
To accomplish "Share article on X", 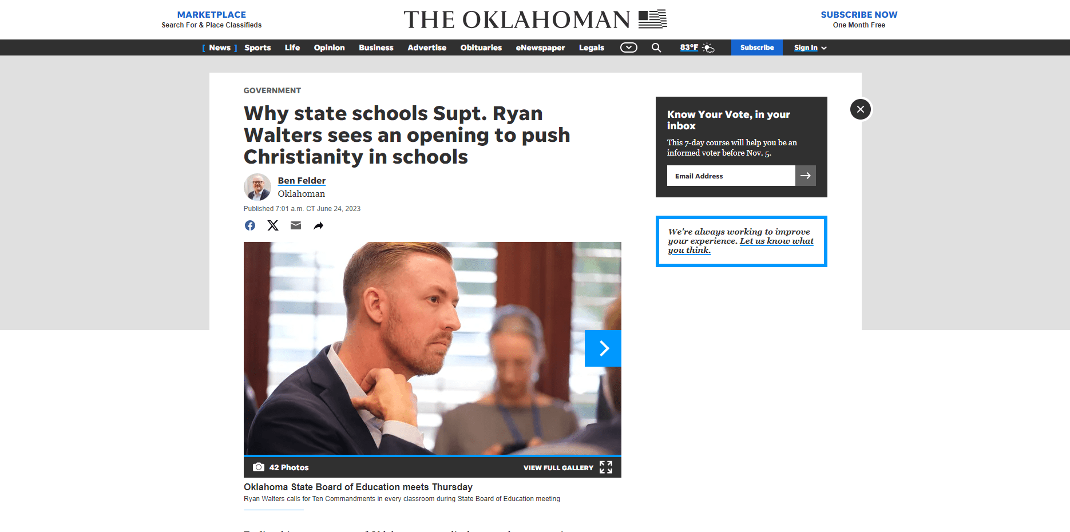I will [x=273, y=225].
